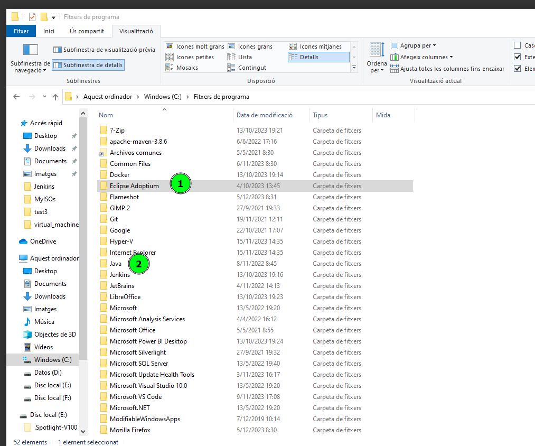Select the Contingut layout

point(247,68)
